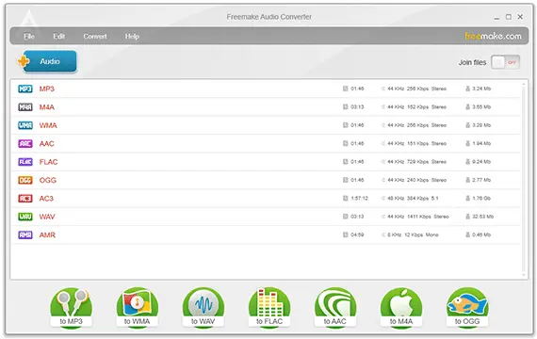Viewport: 537px width, 339px height.
Task: Click the WMA format badge icon
Action: (x=25, y=125)
